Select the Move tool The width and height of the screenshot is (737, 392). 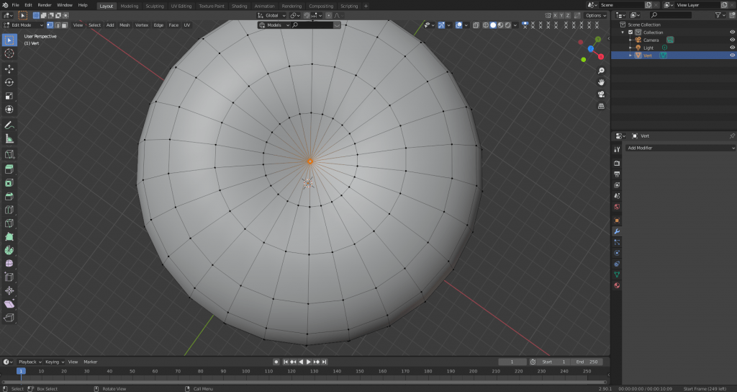point(9,68)
